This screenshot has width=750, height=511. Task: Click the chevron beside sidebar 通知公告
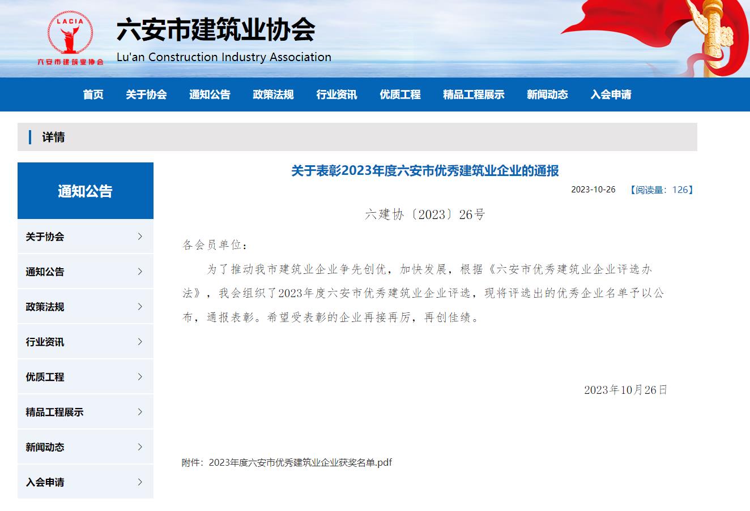tap(140, 272)
